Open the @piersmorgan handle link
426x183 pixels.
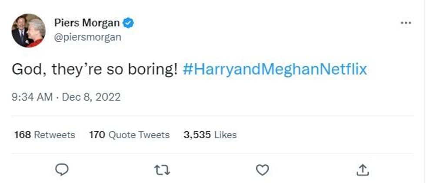pyautogui.click(x=87, y=37)
